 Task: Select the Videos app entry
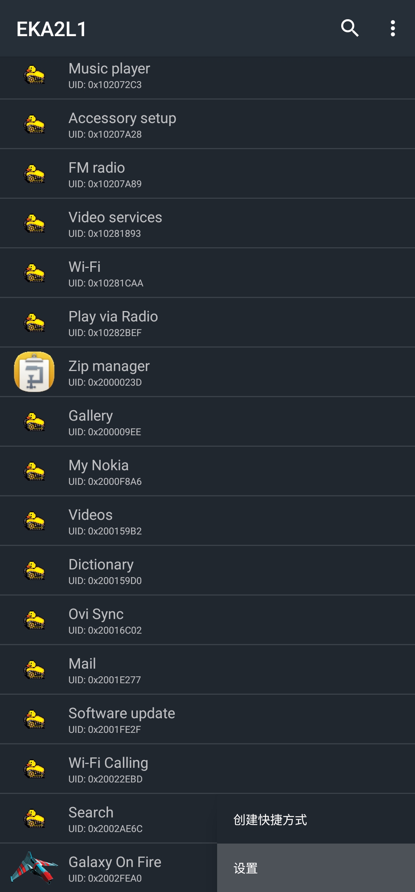207,521
